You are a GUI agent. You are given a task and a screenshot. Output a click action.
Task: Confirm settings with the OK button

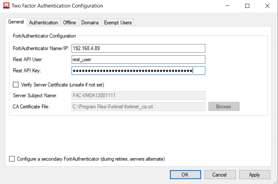click(x=185, y=175)
